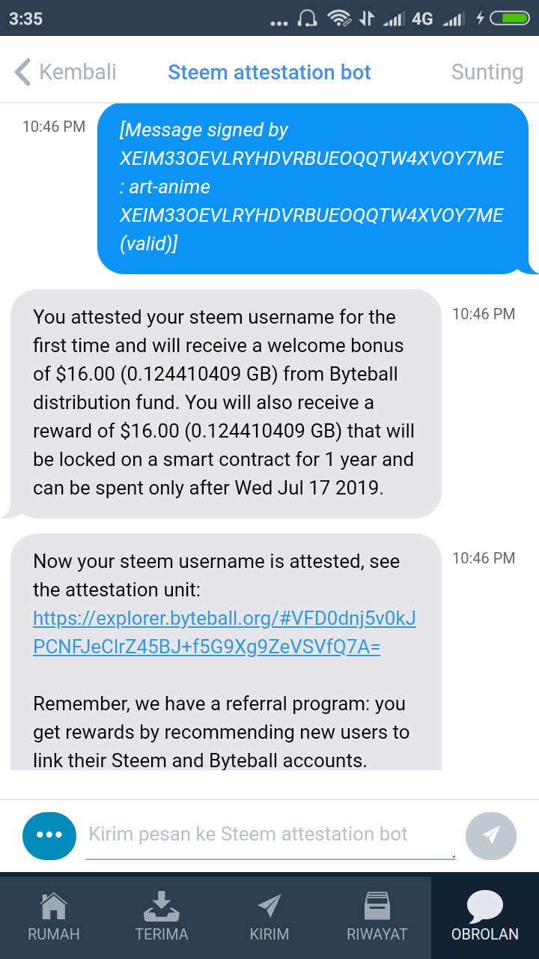This screenshot has width=539, height=959.
Task: Tap the Wi-Fi icon in status bar
Action: click(x=341, y=19)
